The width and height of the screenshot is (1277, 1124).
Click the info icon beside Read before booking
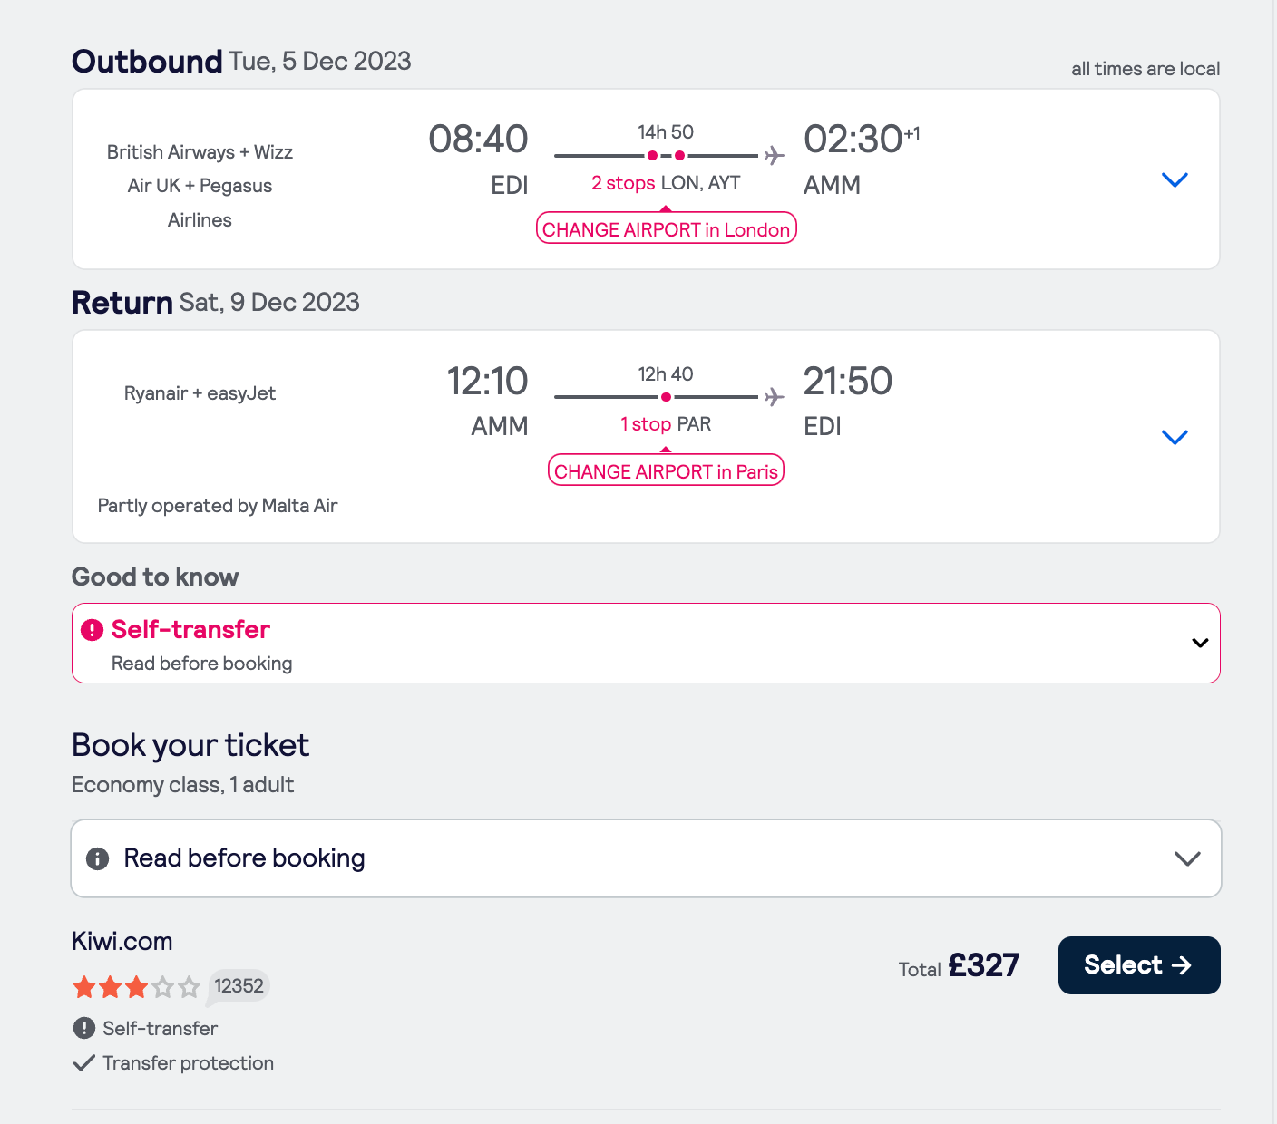click(97, 858)
